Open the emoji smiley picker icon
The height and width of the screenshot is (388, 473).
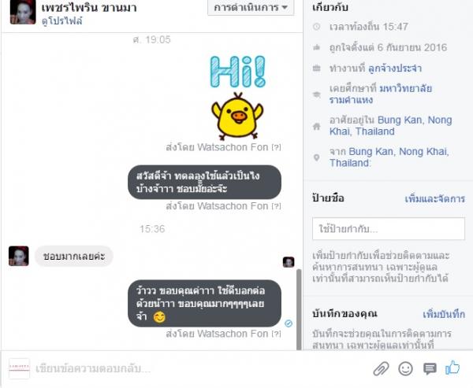pos(405,368)
